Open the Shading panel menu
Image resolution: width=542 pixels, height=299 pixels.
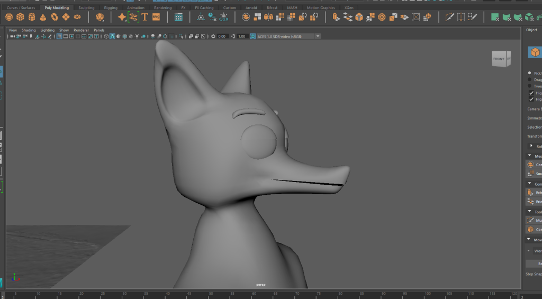click(x=29, y=30)
